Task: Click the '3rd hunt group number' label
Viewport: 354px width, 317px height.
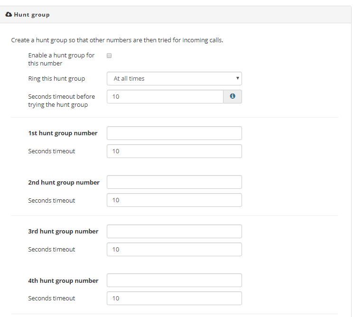Action: [x=63, y=232]
